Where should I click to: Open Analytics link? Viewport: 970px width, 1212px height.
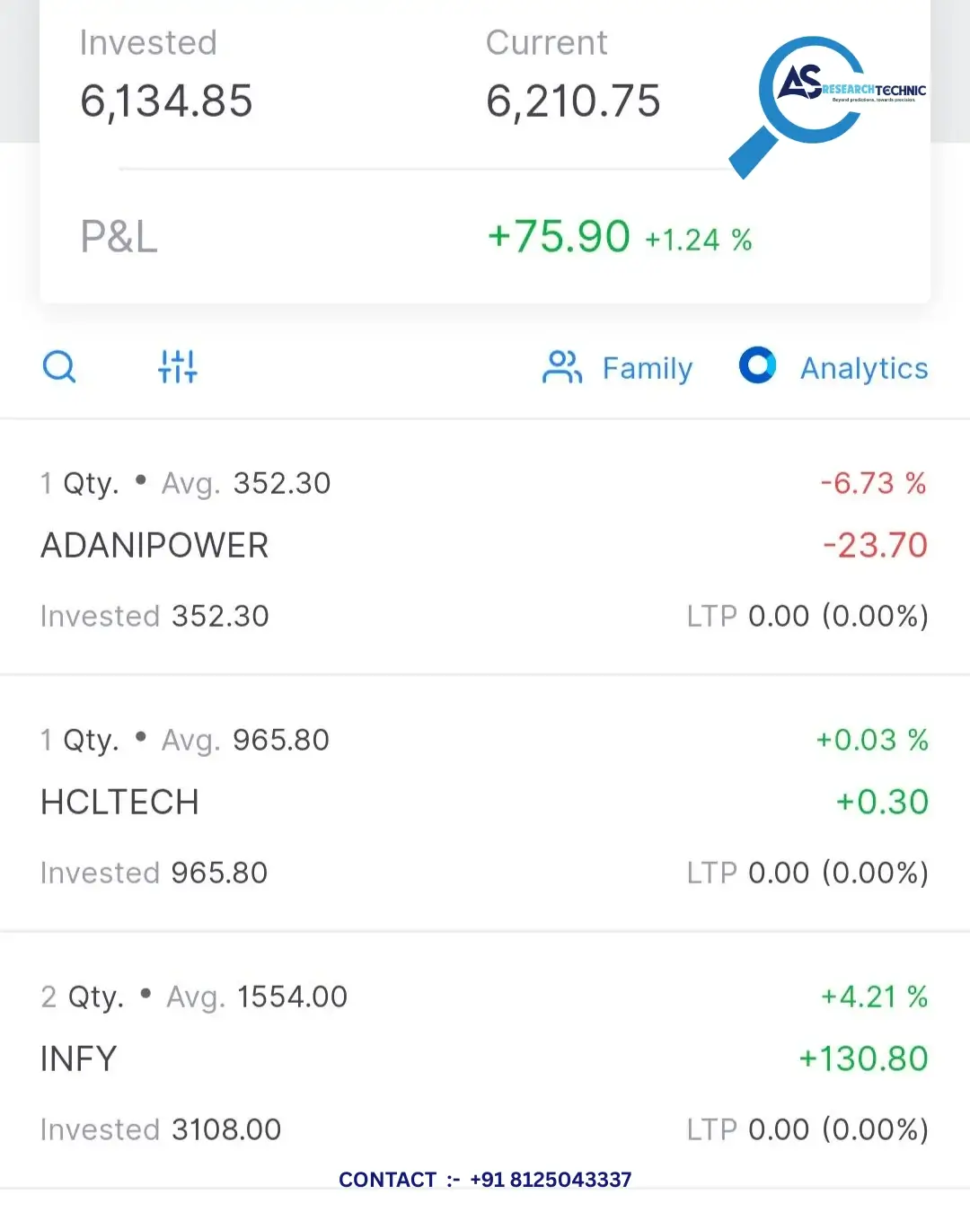(x=864, y=368)
